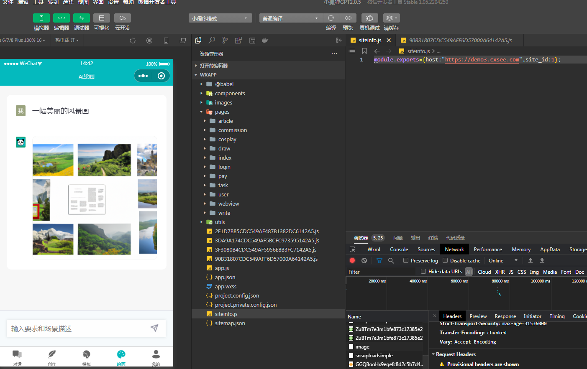Open the search icon in sidebar toolbar
Viewport: 587px width, 369px height.
(212, 40)
